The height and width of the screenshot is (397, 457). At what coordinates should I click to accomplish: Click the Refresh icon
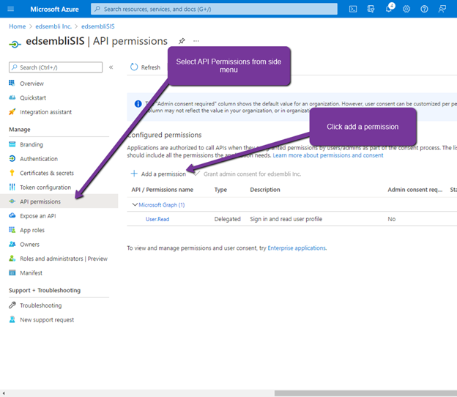pyautogui.click(x=134, y=67)
